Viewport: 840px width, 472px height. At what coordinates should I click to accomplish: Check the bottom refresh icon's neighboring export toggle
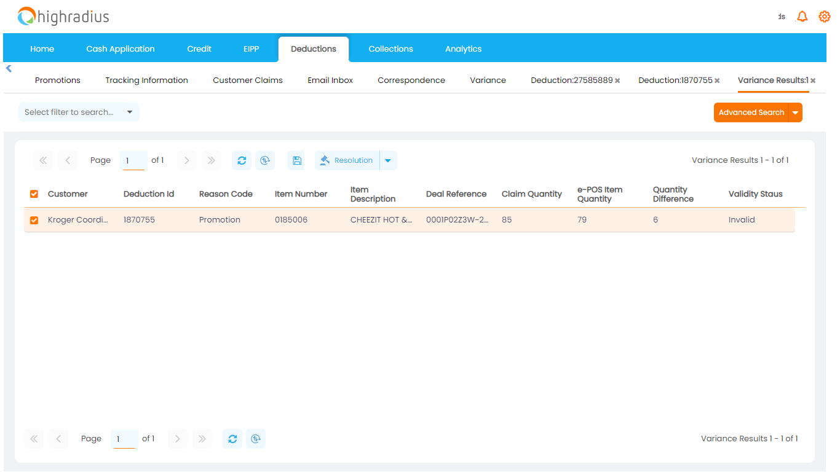pyautogui.click(x=256, y=438)
